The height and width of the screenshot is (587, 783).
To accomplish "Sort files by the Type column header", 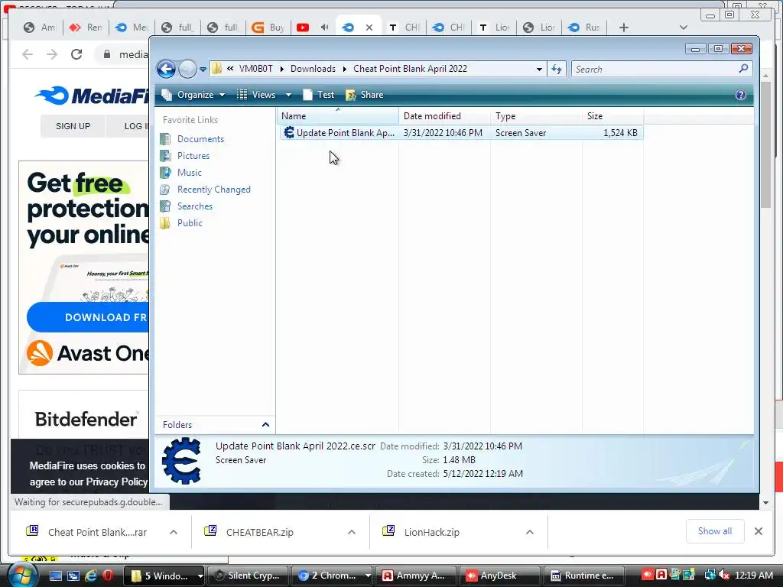I will pos(536,116).
